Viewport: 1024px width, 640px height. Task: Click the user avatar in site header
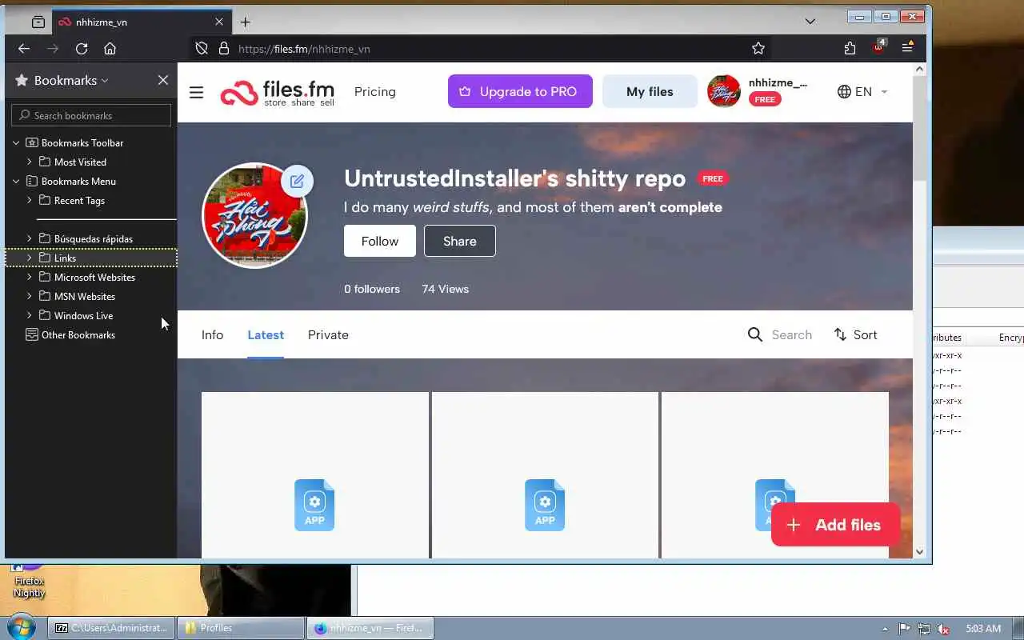(724, 91)
